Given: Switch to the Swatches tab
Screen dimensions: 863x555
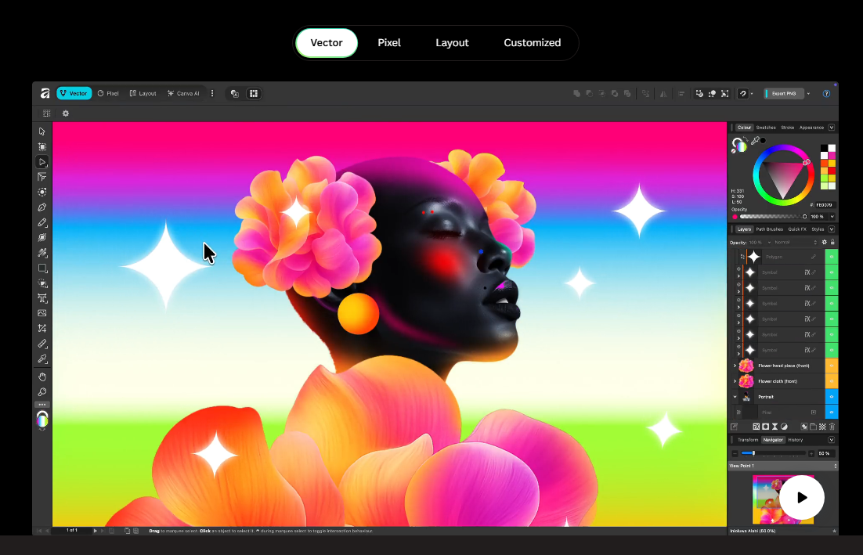Looking at the screenshot, I should pyautogui.click(x=767, y=128).
